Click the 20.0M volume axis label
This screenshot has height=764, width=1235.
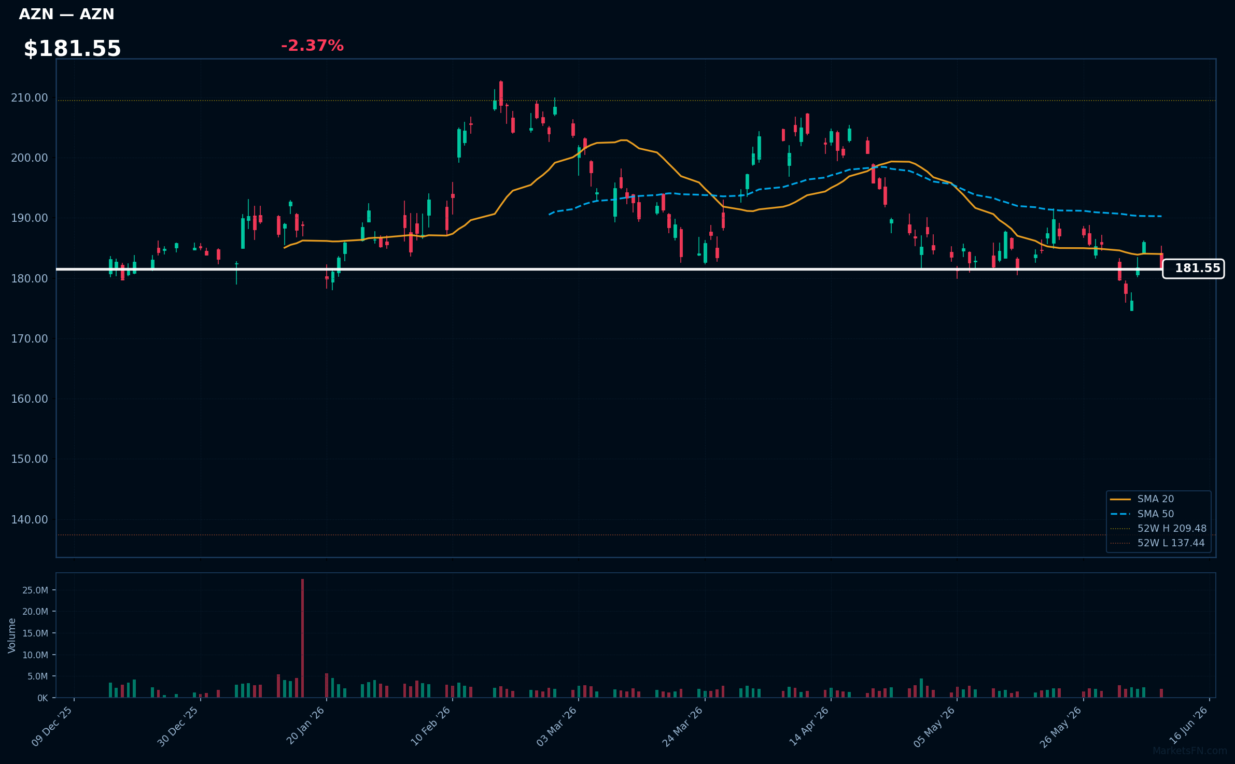[x=35, y=612]
